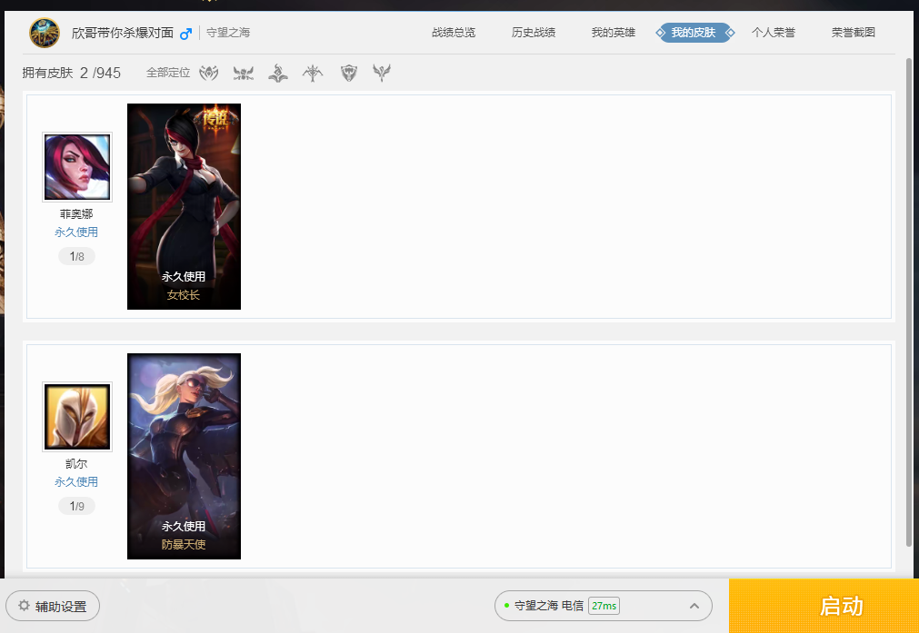Click the player profile avatar icon
Screen dimensions: 919x633
(x=45, y=33)
